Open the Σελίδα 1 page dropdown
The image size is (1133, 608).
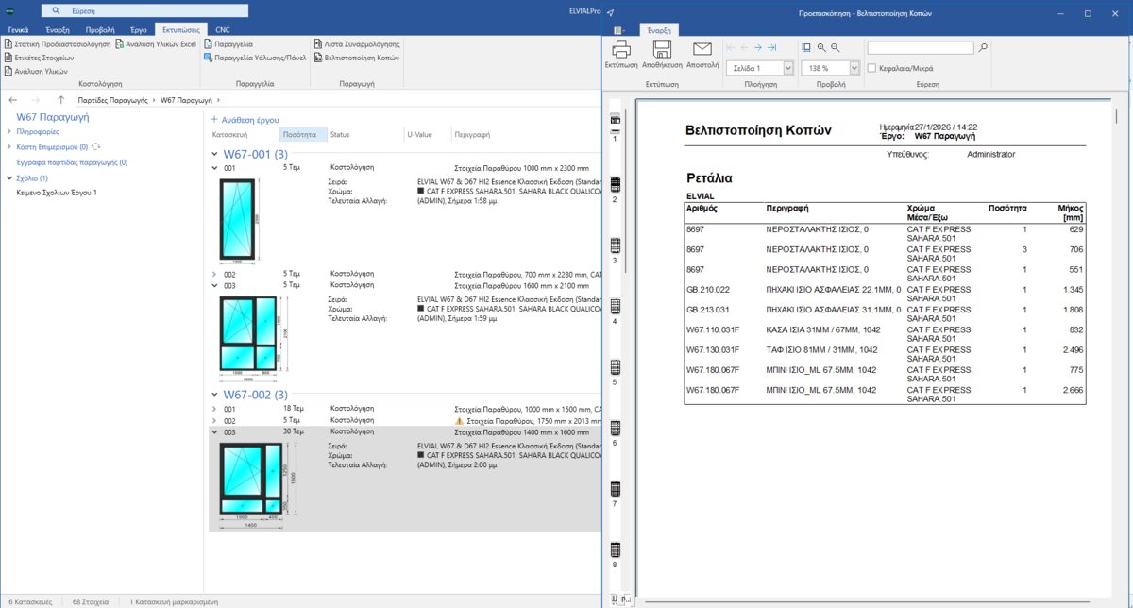pos(786,68)
